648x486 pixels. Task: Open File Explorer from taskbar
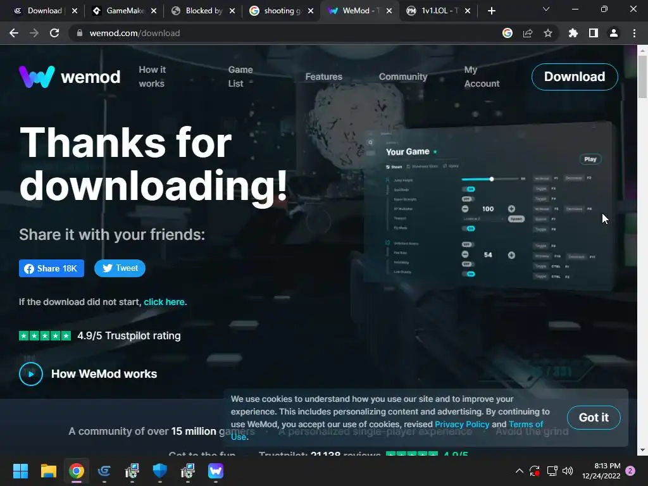[48, 471]
